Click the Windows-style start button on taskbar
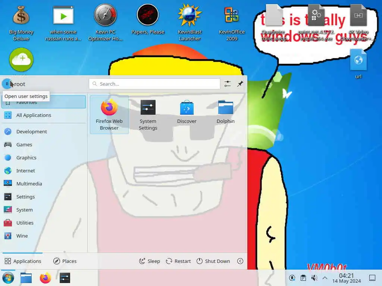Image resolution: width=382 pixels, height=286 pixels. (x=8, y=278)
